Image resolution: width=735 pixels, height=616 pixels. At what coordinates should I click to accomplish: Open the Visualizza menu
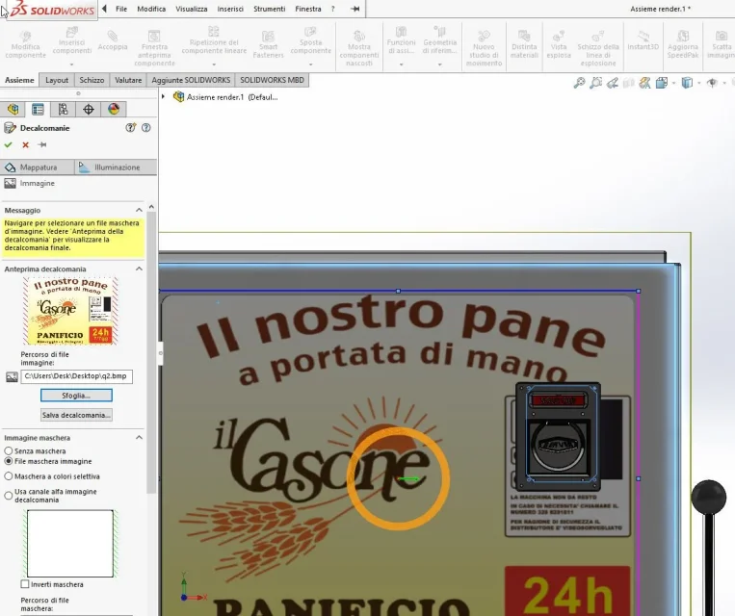coord(192,9)
